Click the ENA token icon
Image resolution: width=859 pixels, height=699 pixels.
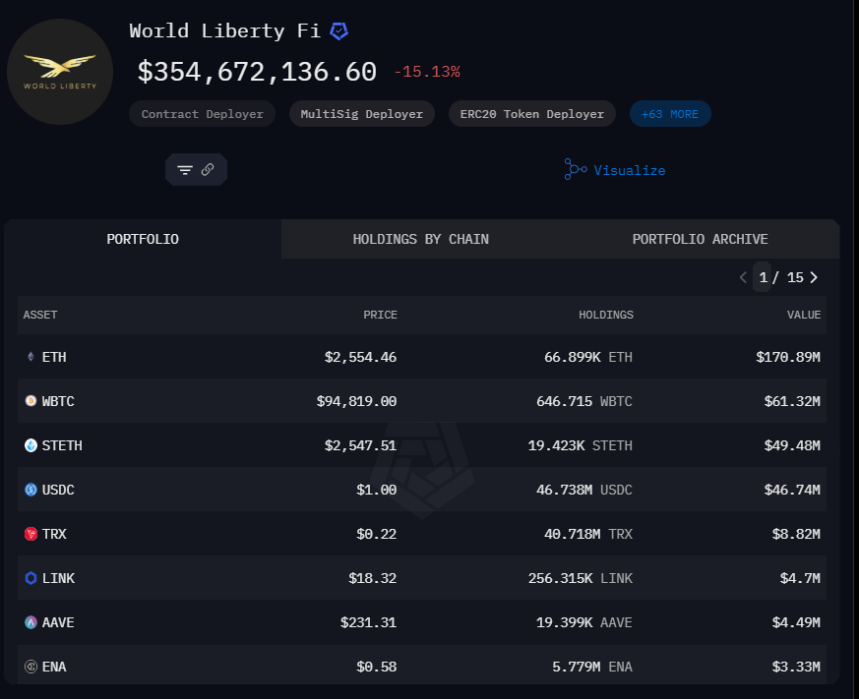pyautogui.click(x=31, y=667)
